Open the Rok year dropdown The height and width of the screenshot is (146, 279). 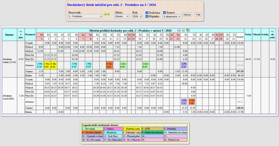pos(137,16)
